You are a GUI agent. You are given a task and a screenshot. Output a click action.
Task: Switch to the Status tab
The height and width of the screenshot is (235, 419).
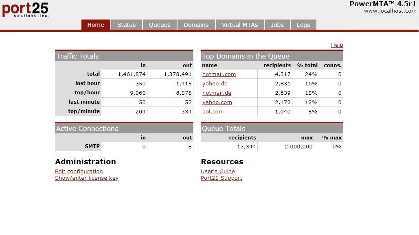(x=126, y=25)
